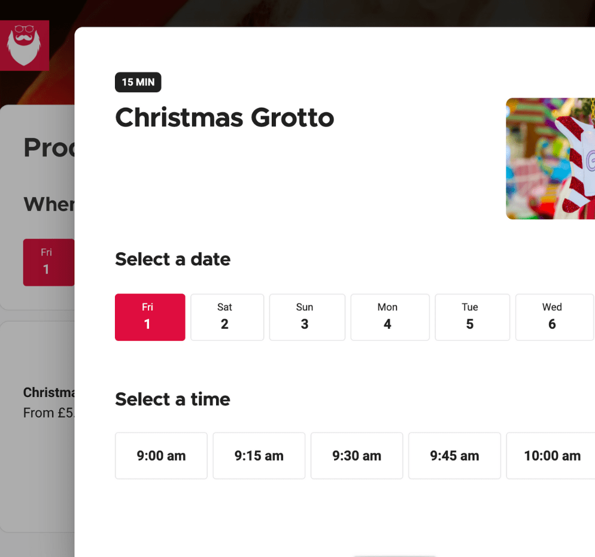Open the Christmas Grotto thumbnail image
The width and height of the screenshot is (595, 557).
tap(550, 159)
